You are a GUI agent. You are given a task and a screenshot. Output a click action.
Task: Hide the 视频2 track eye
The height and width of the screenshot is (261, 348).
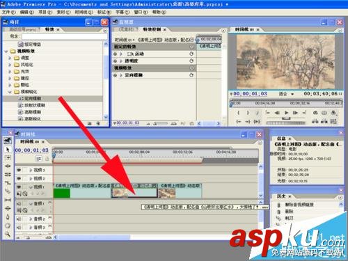[x=19, y=178]
